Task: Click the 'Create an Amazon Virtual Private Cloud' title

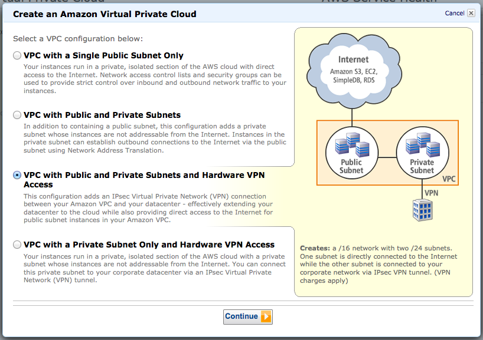Action: pos(105,14)
